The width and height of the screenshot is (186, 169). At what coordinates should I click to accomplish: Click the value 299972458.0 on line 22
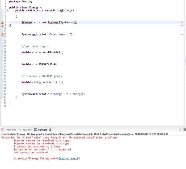point(47,64)
